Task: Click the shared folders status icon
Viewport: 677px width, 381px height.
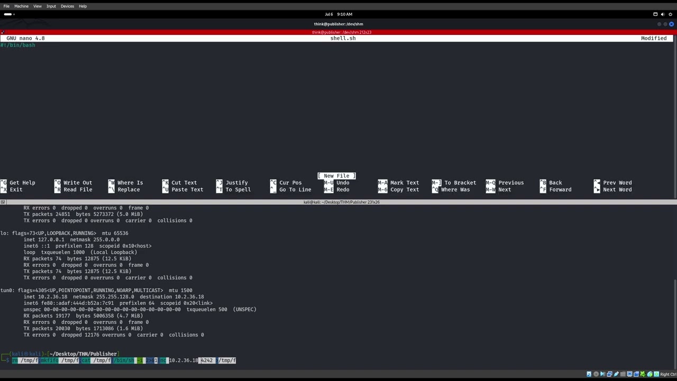Action: click(x=623, y=374)
